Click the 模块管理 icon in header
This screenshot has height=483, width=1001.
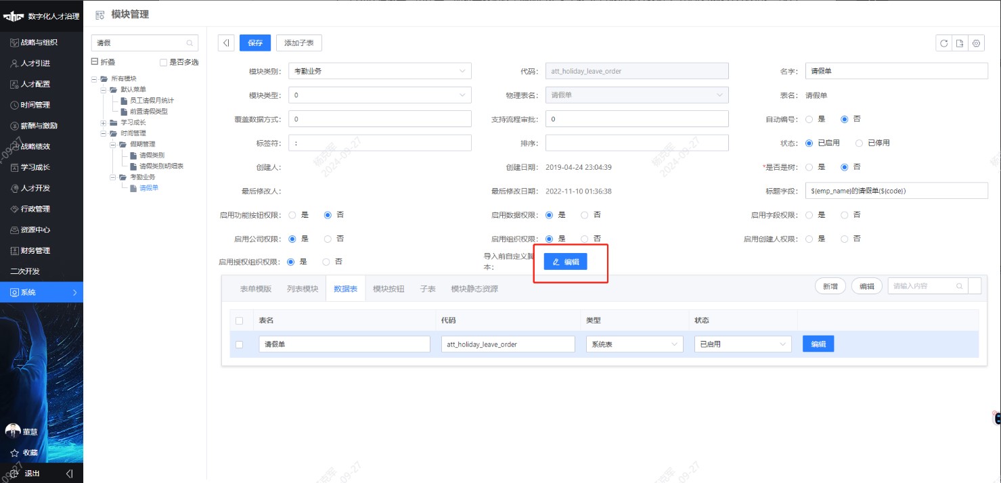point(99,14)
